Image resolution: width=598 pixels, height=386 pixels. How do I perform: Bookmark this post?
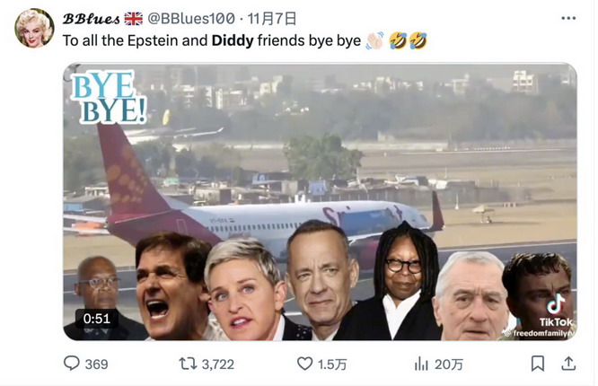(x=537, y=364)
